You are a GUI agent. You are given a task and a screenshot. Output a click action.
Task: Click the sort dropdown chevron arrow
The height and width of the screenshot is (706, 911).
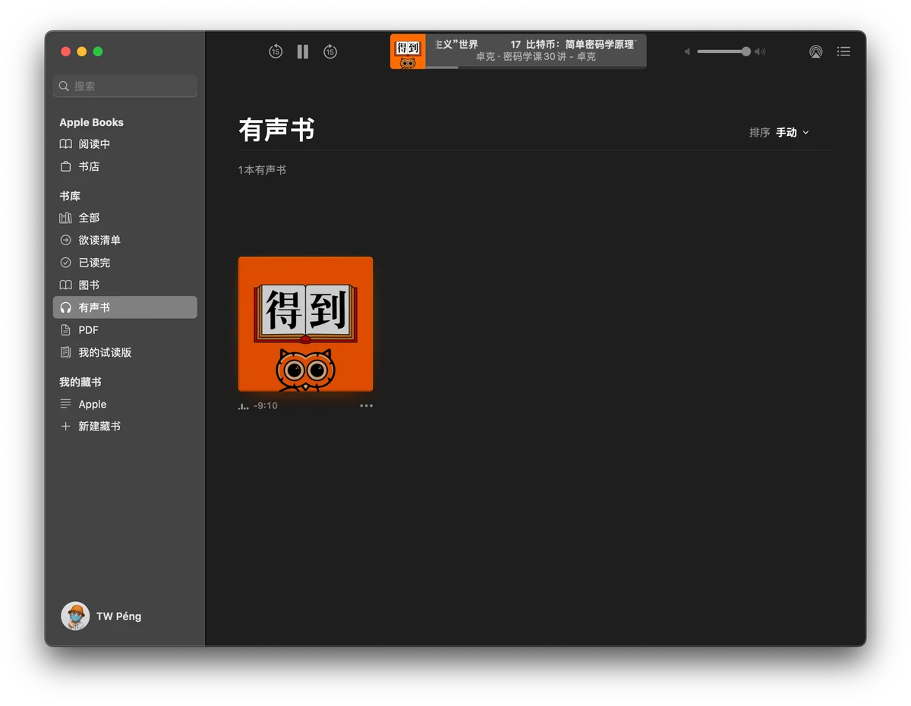click(805, 133)
